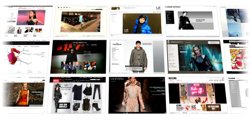The image size is (252, 120).
Task: Click the Stone Island social media icons row
Action: (115, 64)
